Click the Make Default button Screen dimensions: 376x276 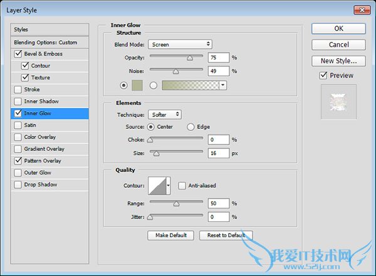(x=170, y=235)
